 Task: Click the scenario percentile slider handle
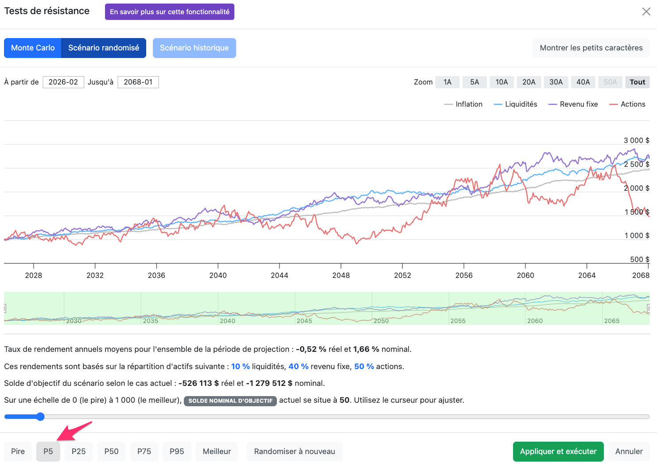[x=40, y=416]
